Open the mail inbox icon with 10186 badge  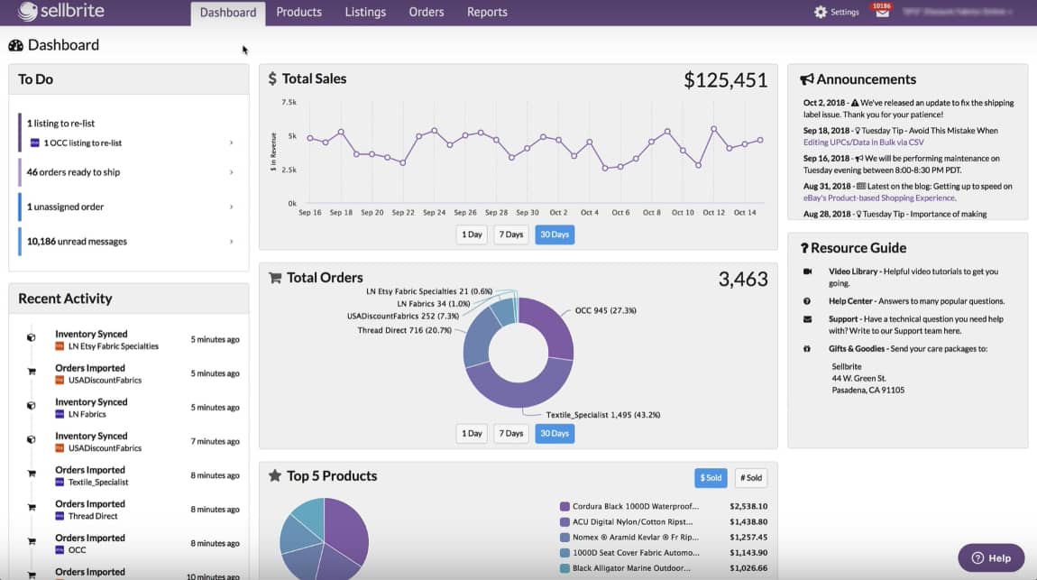coord(882,11)
